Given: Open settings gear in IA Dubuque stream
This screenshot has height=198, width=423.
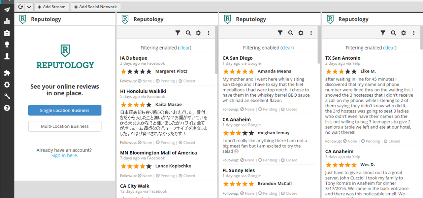Looking at the screenshot, I should point(198,33).
